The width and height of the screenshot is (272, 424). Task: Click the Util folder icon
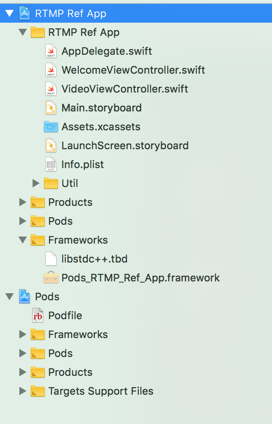click(51, 183)
